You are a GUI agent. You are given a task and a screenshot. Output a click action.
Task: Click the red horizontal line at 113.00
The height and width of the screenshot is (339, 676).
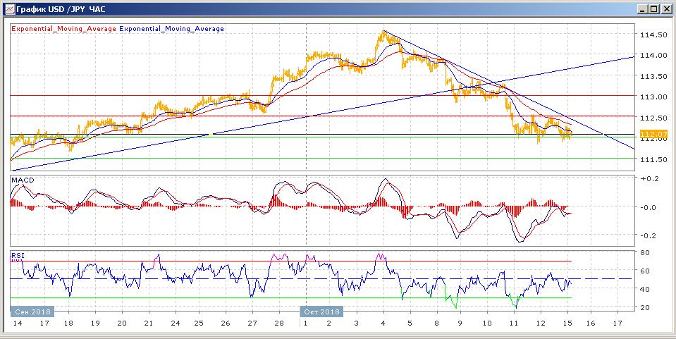coord(322,95)
